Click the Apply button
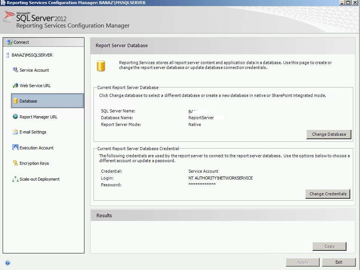Viewport: 360px width, 270px height. [303, 262]
